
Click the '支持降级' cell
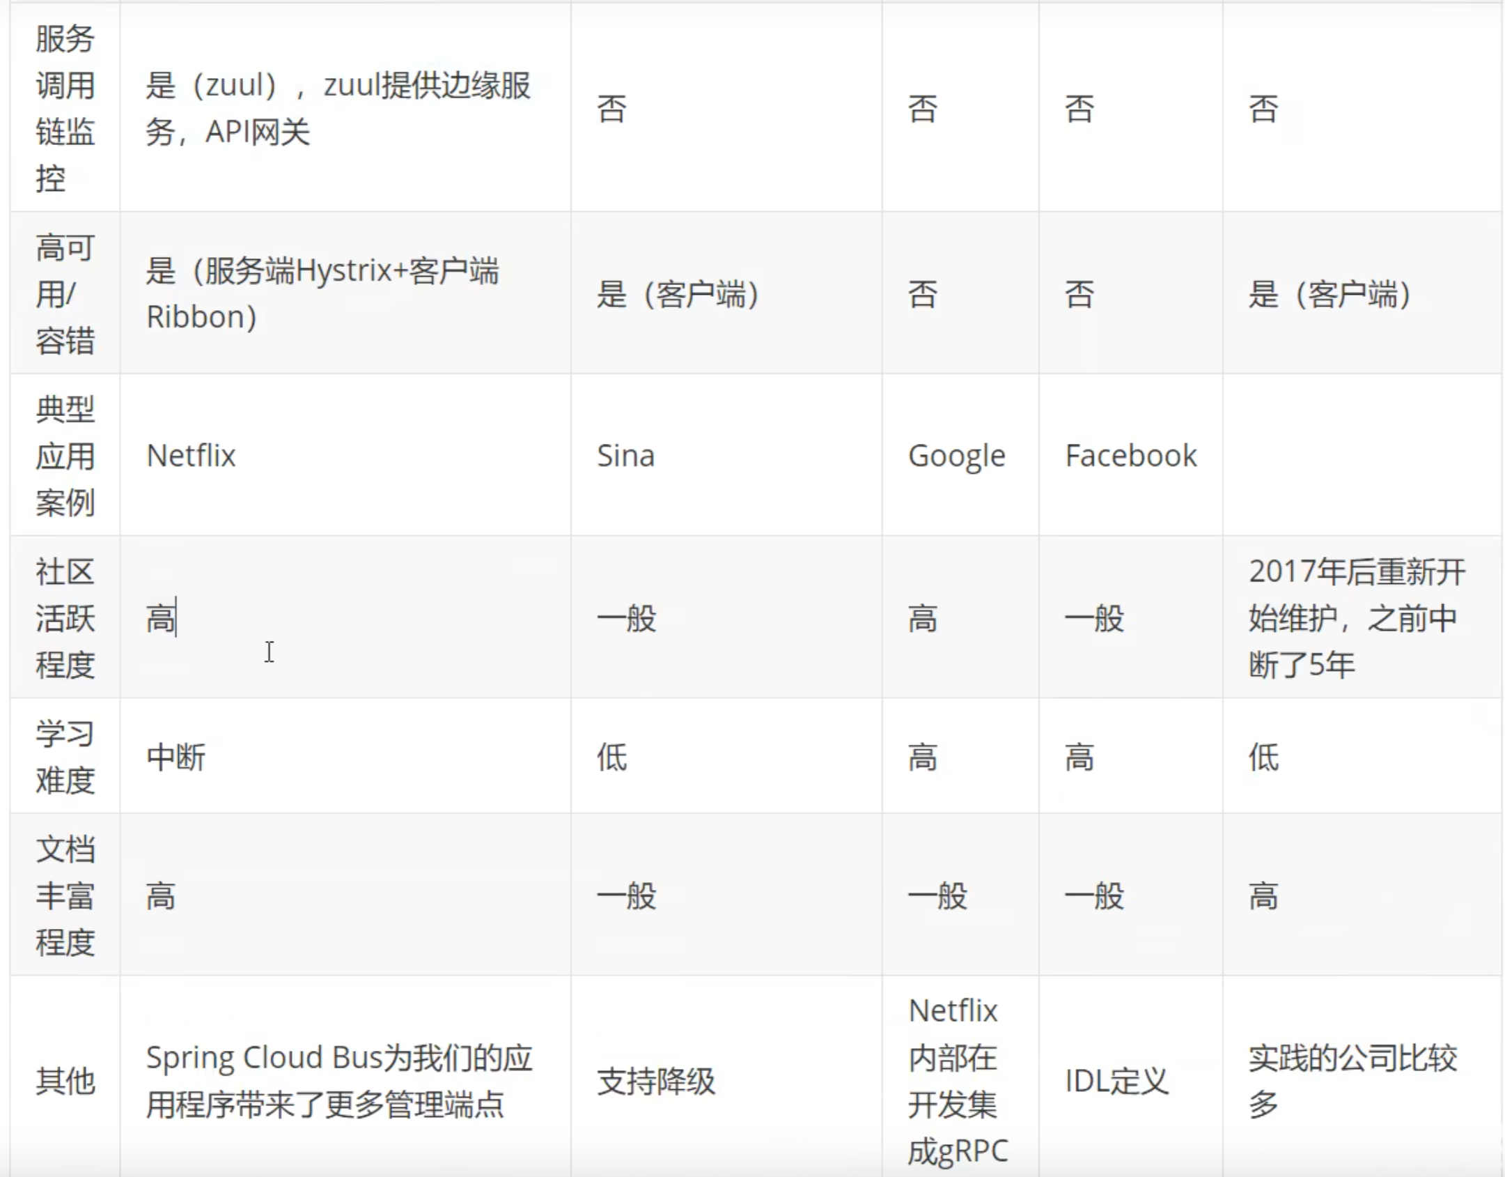pyautogui.click(x=655, y=1082)
